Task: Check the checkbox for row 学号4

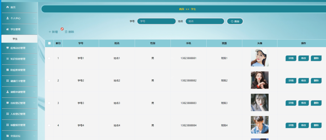Action: [x=49, y=125]
